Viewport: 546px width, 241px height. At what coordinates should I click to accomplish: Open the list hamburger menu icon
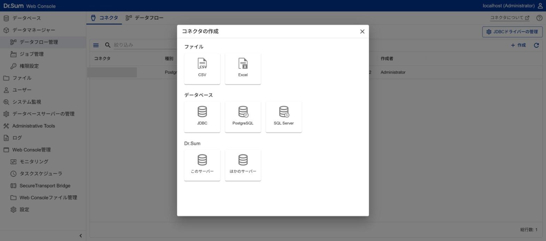coord(96,45)
